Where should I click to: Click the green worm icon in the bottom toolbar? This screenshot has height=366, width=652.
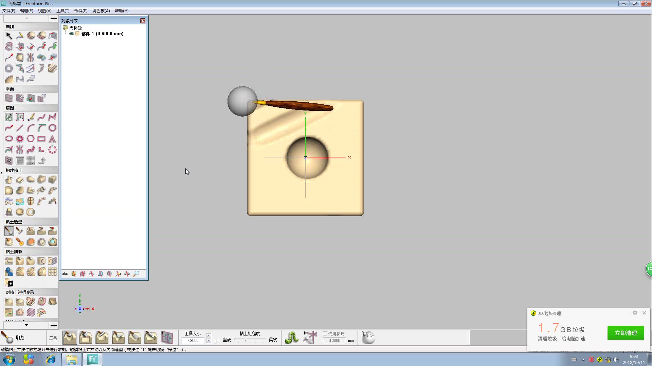point(292,338)
